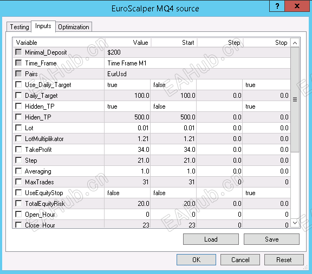Image resolution: width=312 pixels, height=274 pixels.
Task: Click TakeProfit Start value 34.0
Action: (173, 150)
